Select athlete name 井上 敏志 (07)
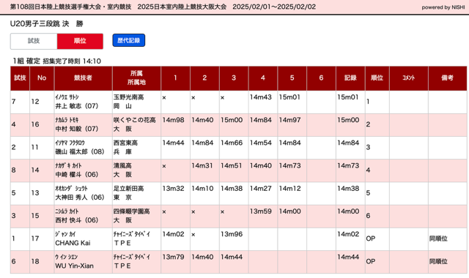The width and height of the screenshot is (469, 278). point(76,106)
